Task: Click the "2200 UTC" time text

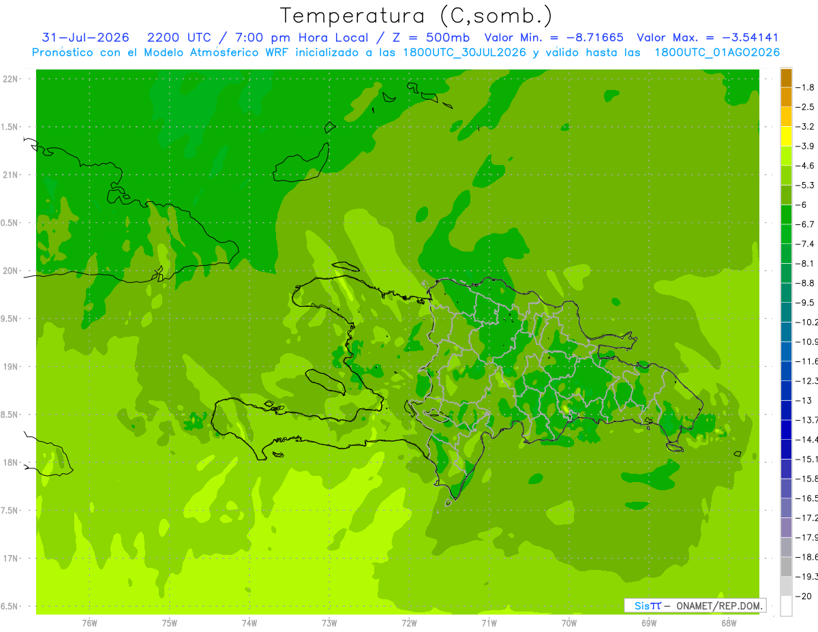Action: pos(179,37)
